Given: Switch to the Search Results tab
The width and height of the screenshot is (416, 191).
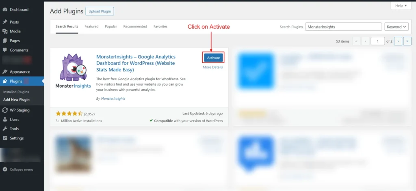Looking at the screenshot, I should 67,26.
